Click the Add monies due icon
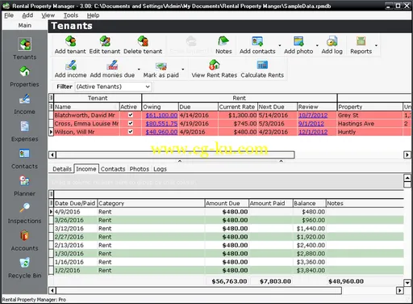This screenshot has height=304, width=413. [112, 69]
